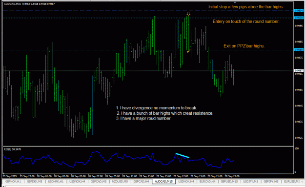Click the 0.9485 price scale value
The height and width of the screenshot is (187, 305).
(299, 42)
